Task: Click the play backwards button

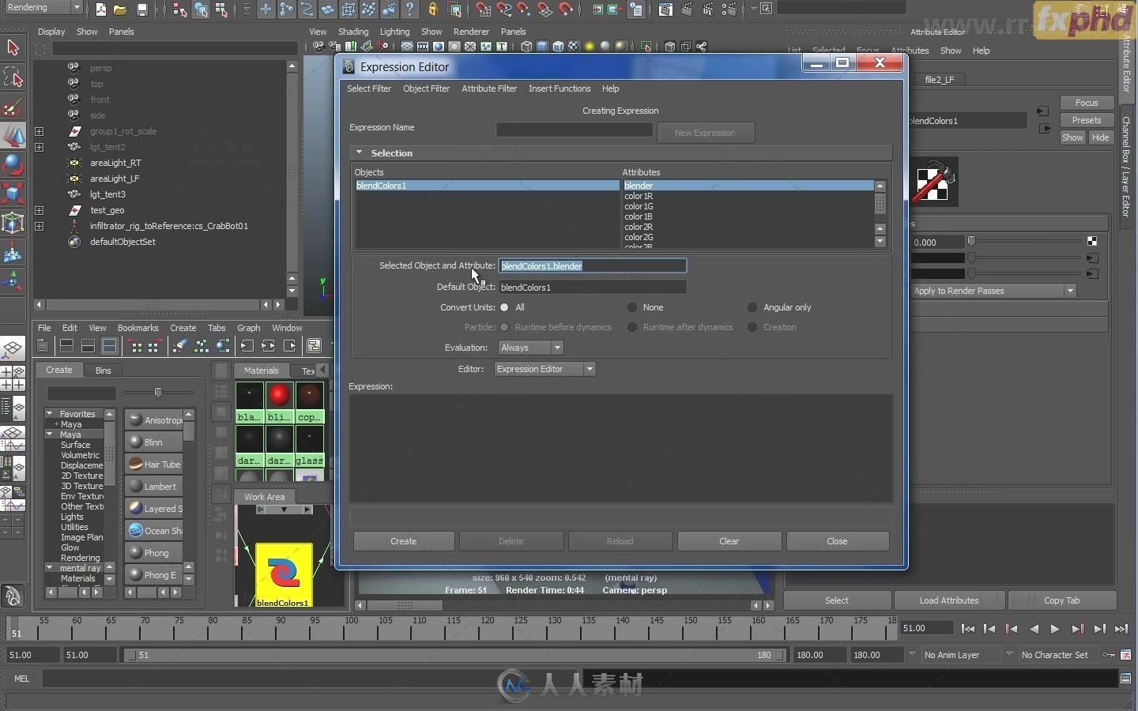Action: (x=1034, y=629)
